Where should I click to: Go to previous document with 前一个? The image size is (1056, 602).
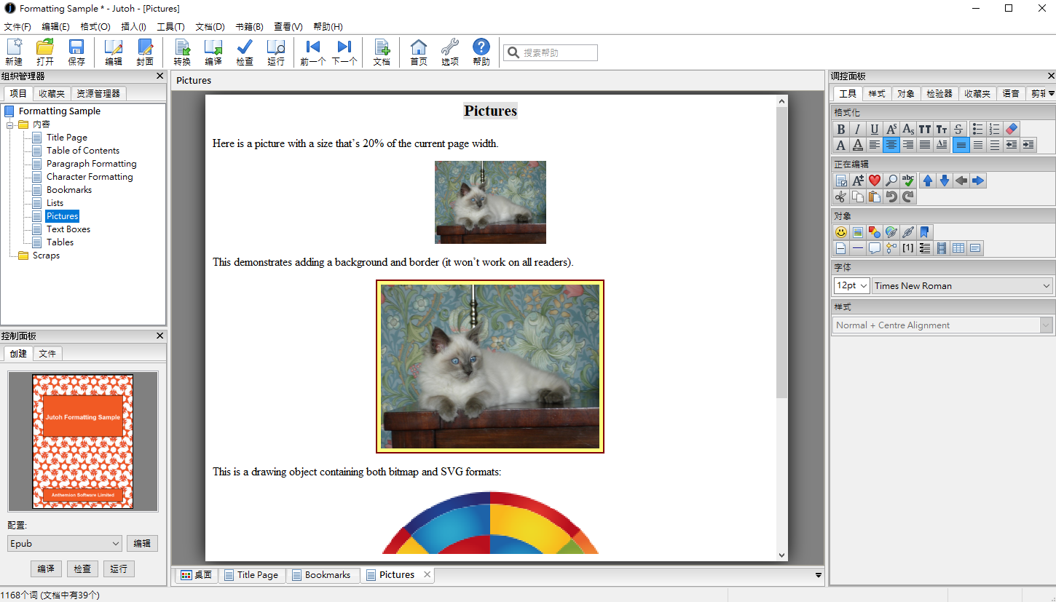coord(313,52)
